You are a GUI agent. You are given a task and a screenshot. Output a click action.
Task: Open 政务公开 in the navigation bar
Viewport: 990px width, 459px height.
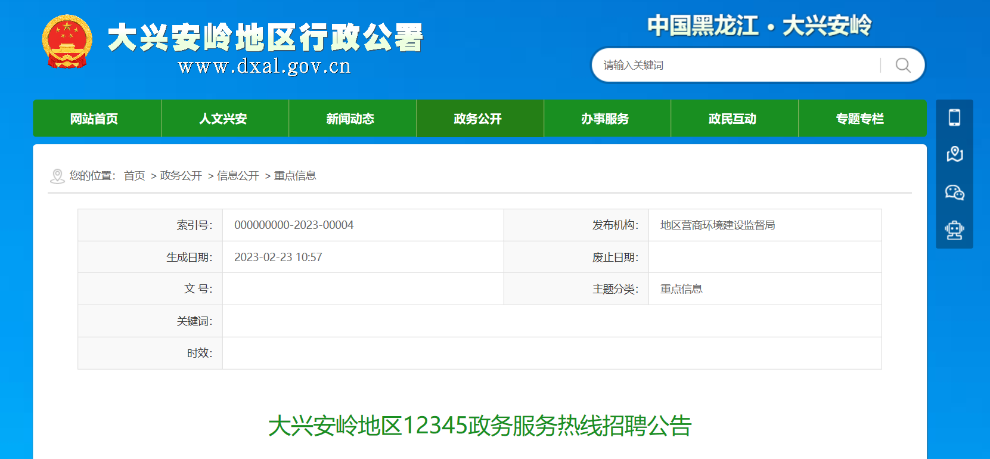(478, 119)
